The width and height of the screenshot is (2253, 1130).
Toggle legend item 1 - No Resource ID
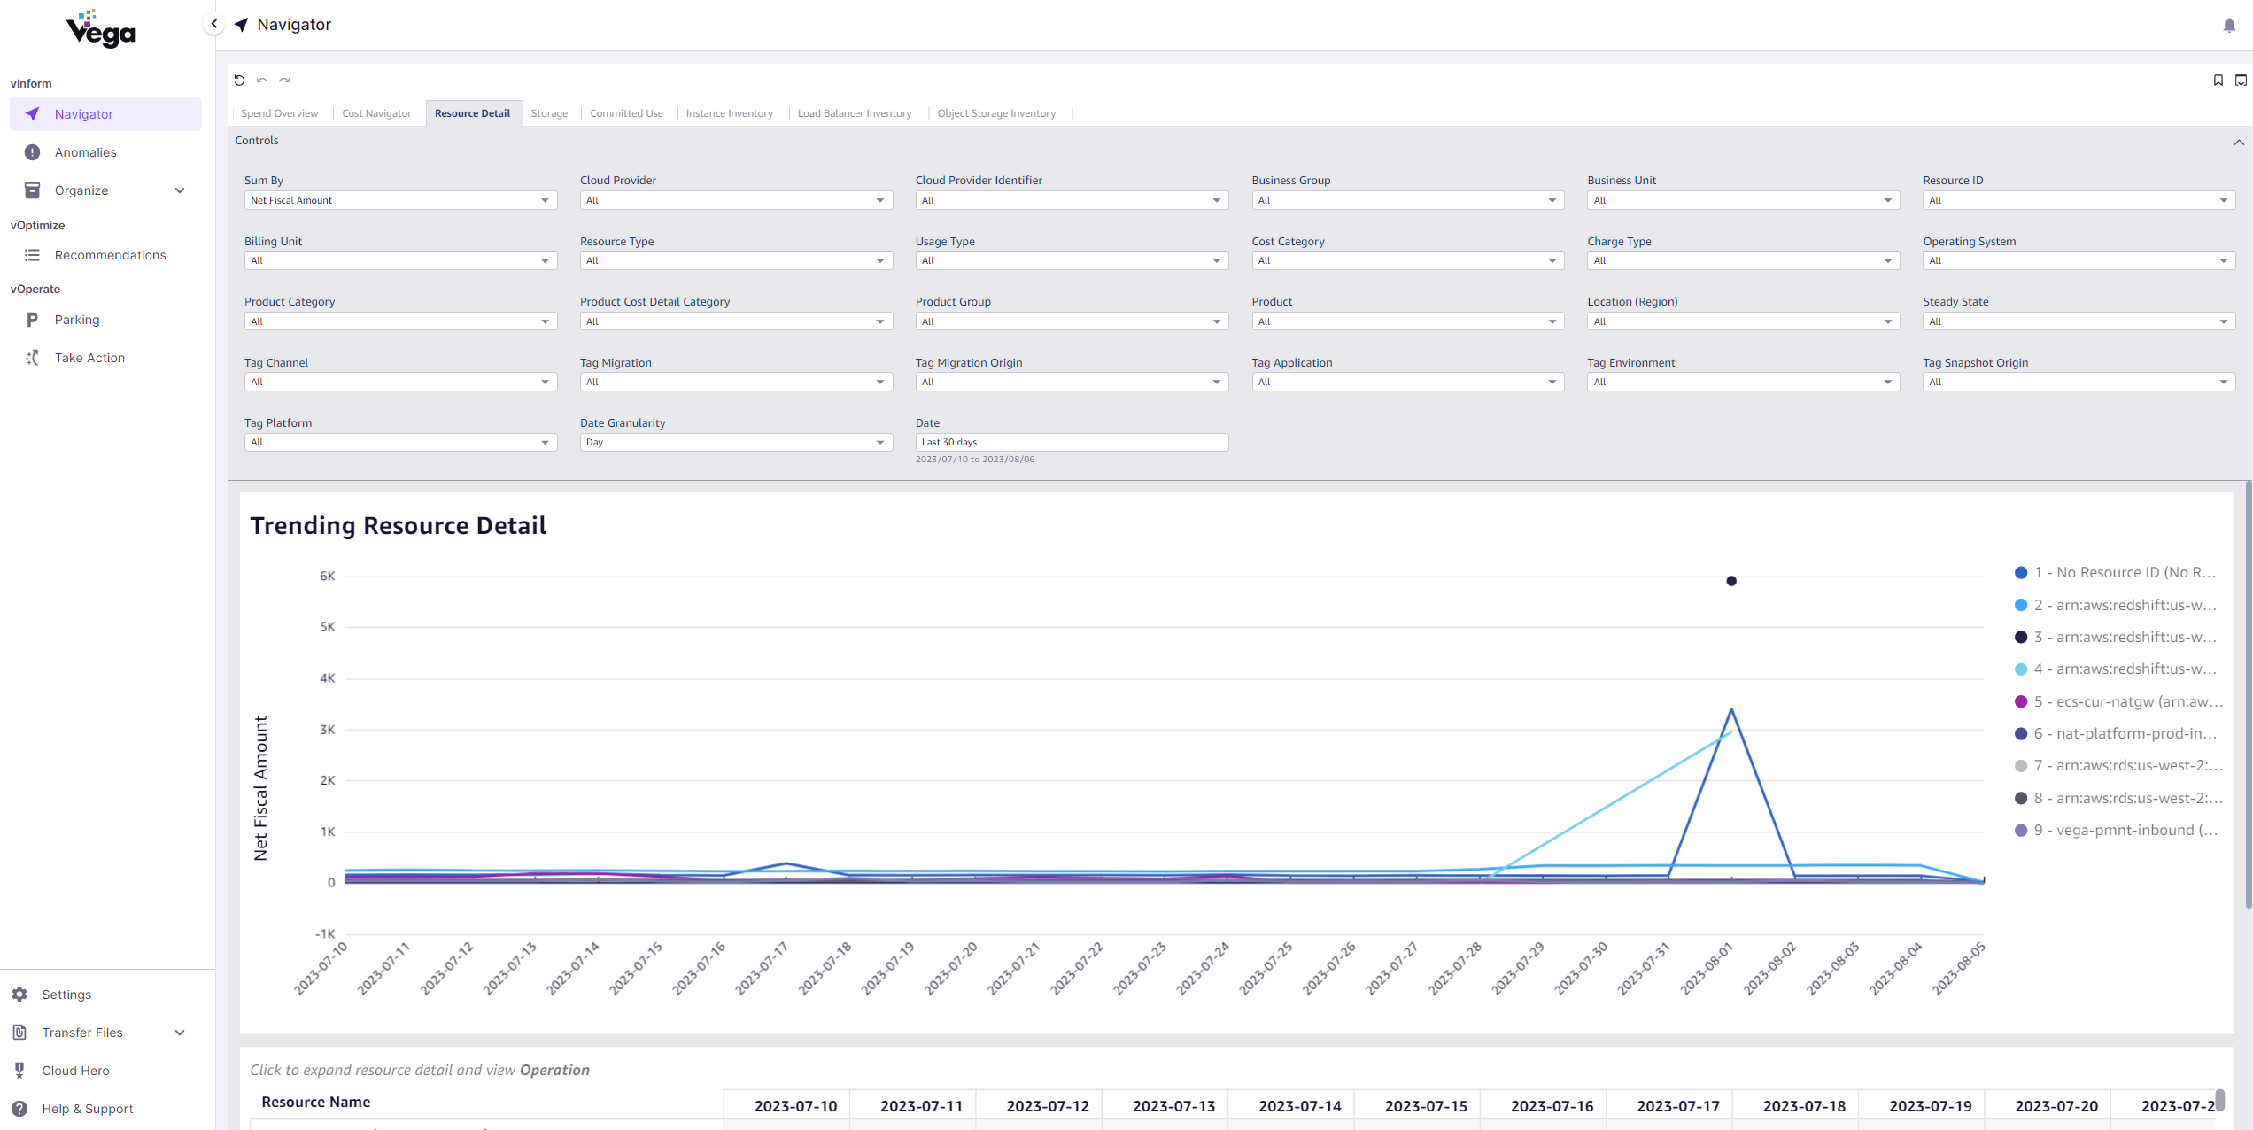click(2117, 573)
